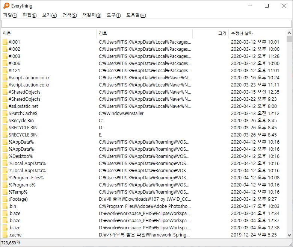
Task: Maximize the Everything window
Action: point(267,6)
